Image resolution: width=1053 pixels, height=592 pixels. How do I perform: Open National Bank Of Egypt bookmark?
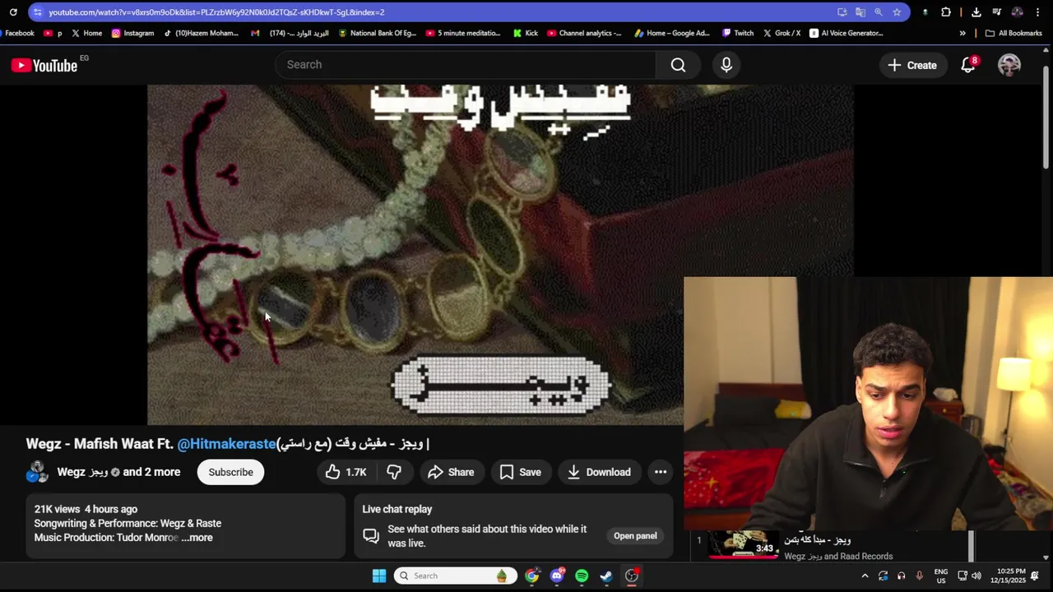(378, 33)
